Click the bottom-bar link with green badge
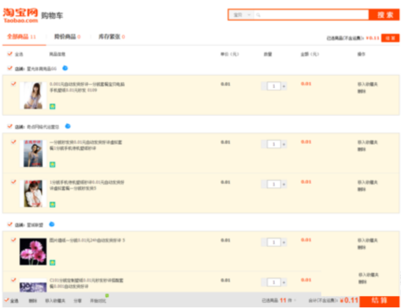Image resolution: width=401 pixels, height=308 pixels. (x=98, y=301)
